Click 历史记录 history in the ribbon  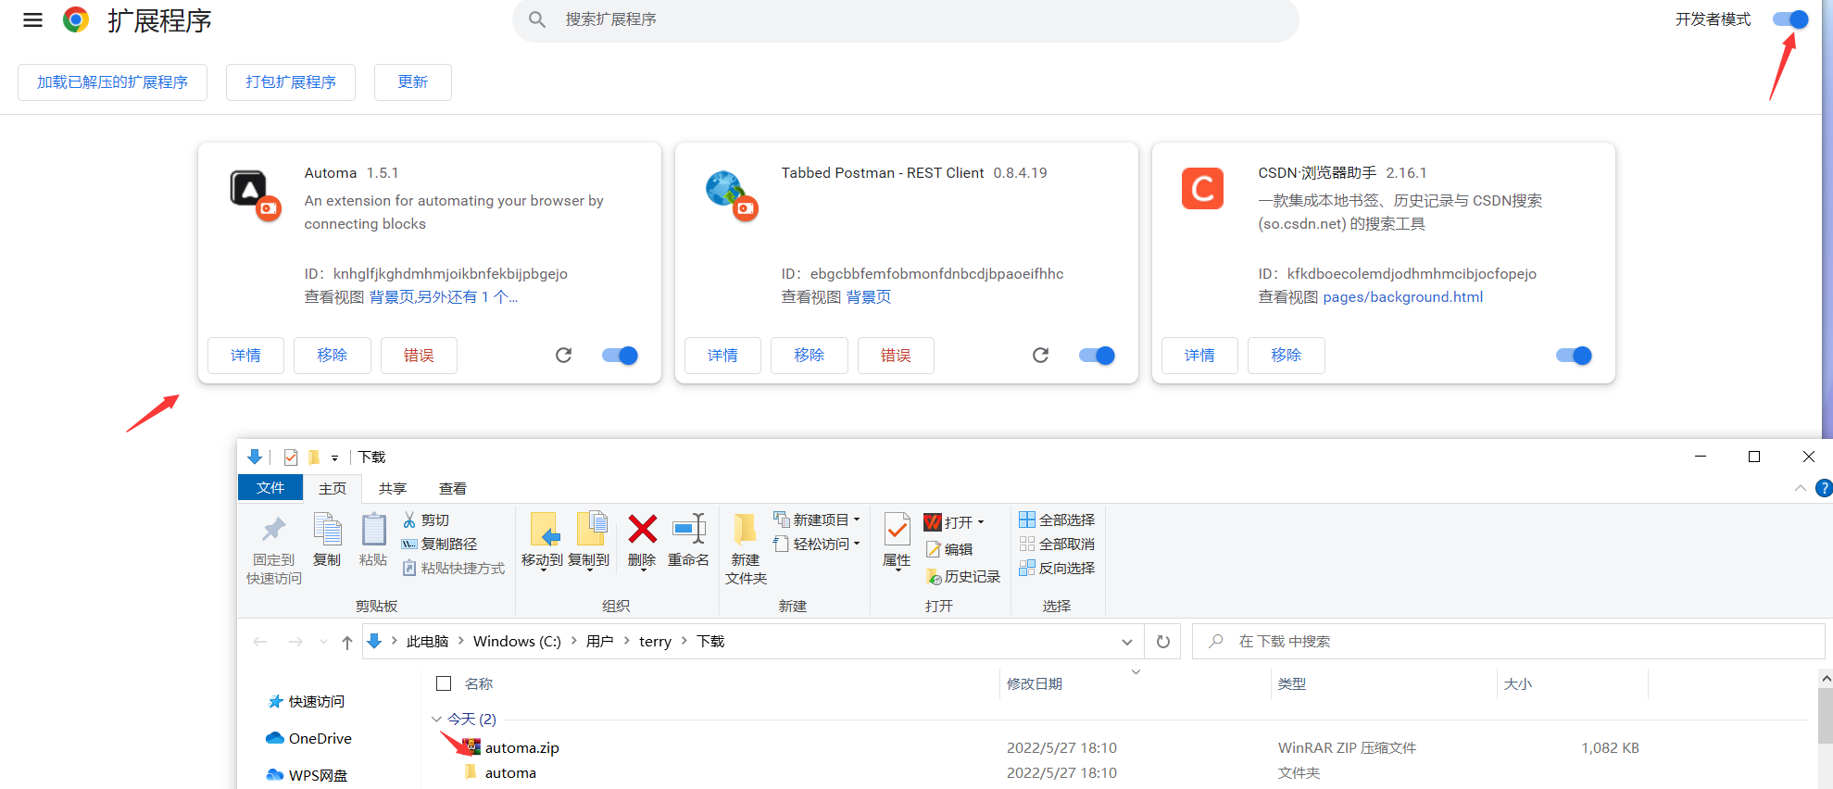pyautogui.click(x=962, y=576)
